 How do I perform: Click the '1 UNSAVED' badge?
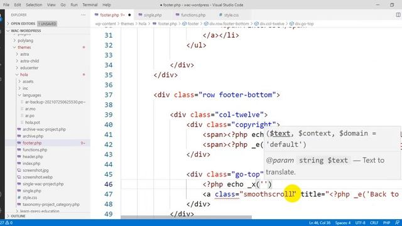point(47,24)
